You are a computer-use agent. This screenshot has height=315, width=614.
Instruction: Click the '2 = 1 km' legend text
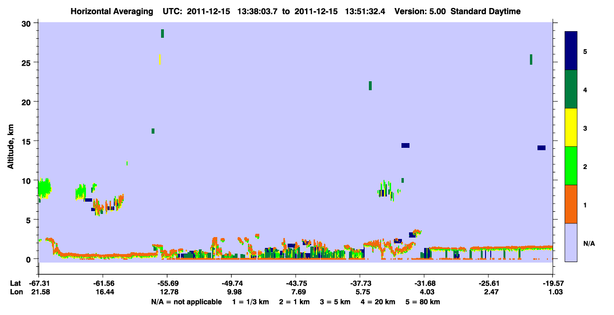[294, 302]
